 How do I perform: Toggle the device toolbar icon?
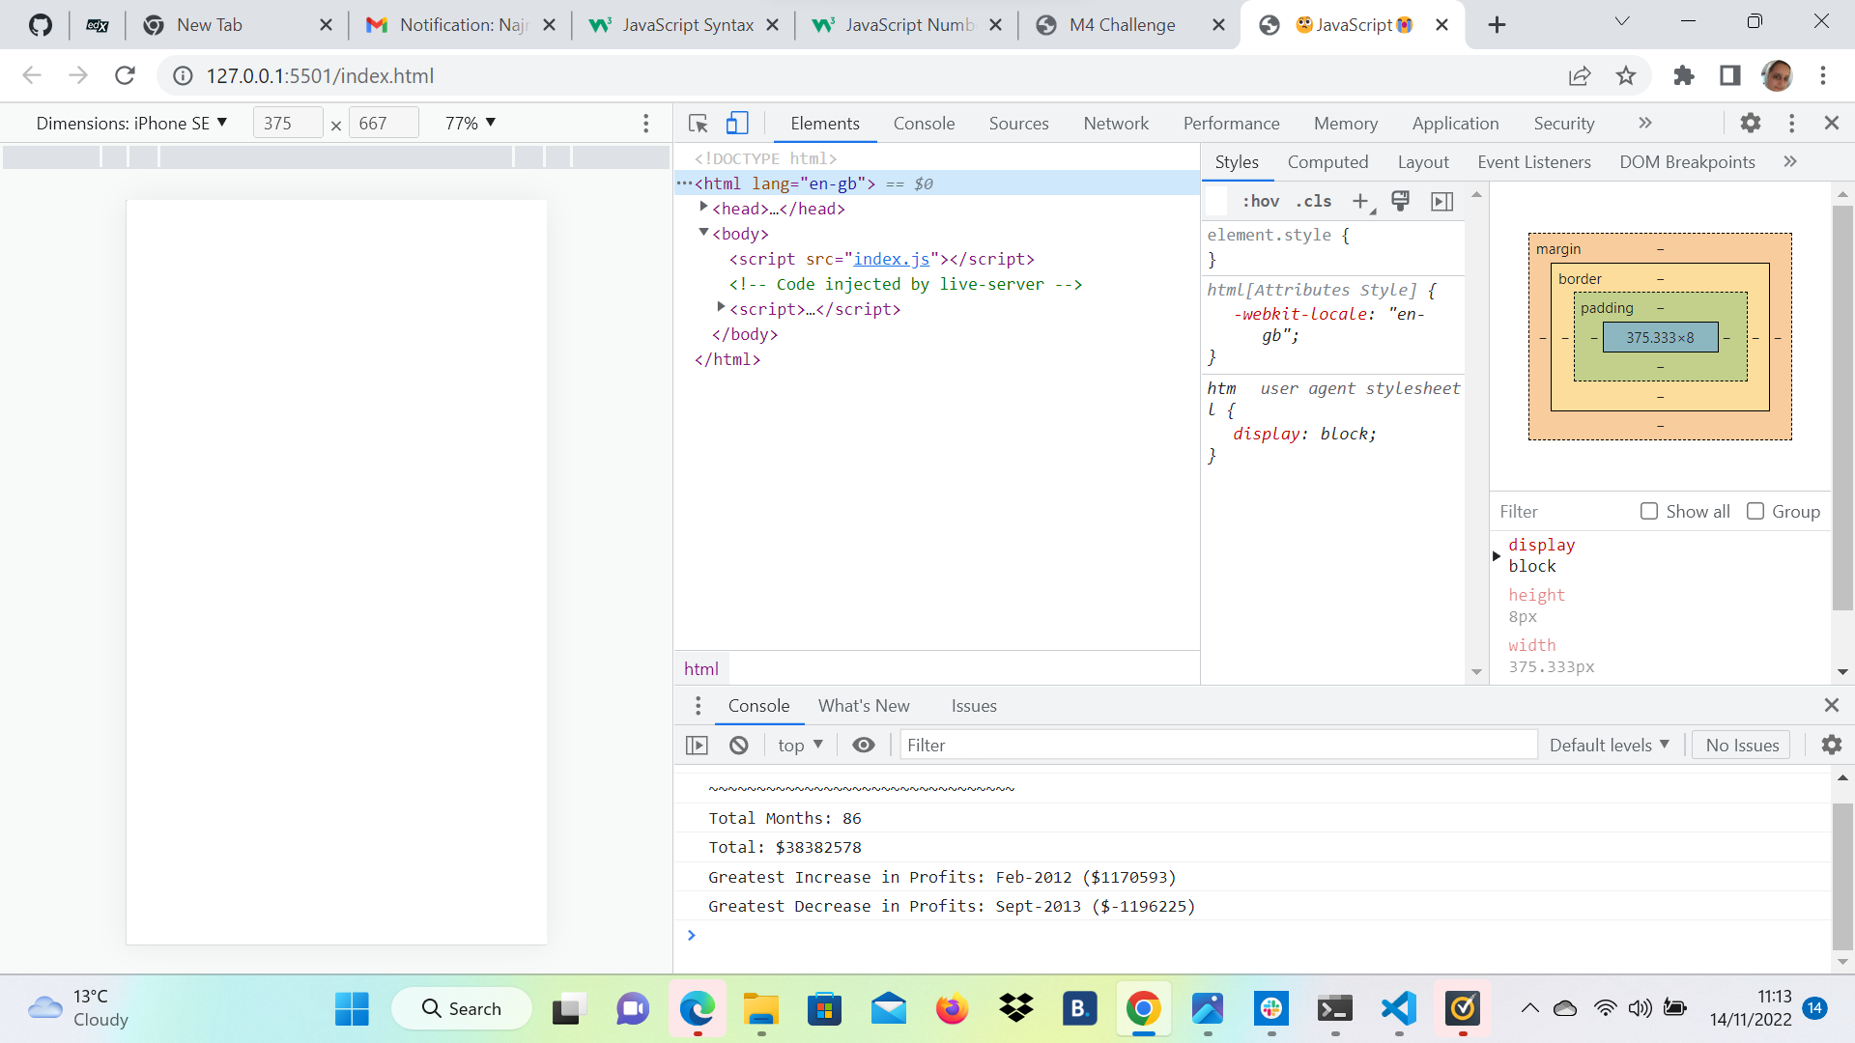737,124
